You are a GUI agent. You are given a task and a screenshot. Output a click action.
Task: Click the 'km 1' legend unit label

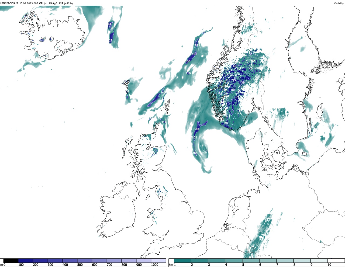point(172,265)
